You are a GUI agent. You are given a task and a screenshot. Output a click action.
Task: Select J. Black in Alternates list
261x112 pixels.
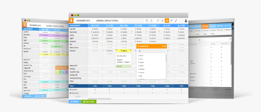point(140,76)
